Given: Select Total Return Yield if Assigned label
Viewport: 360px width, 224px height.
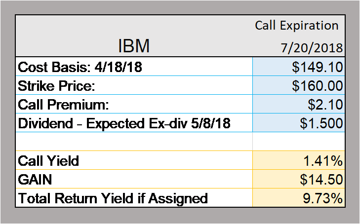Looking at the screenshot, I should coord(113,198).
